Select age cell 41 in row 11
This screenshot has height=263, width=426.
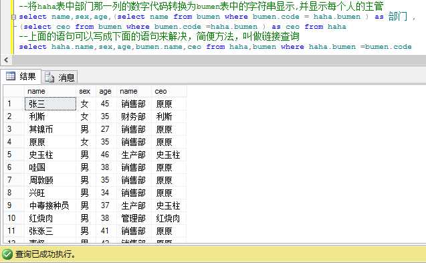(x=106, y=231)
